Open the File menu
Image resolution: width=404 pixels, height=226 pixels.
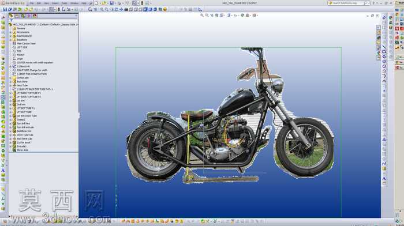[32, 3]
